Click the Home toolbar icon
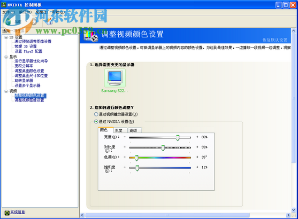This screenshot has height=219, width=298. click(x=50, y=21)
